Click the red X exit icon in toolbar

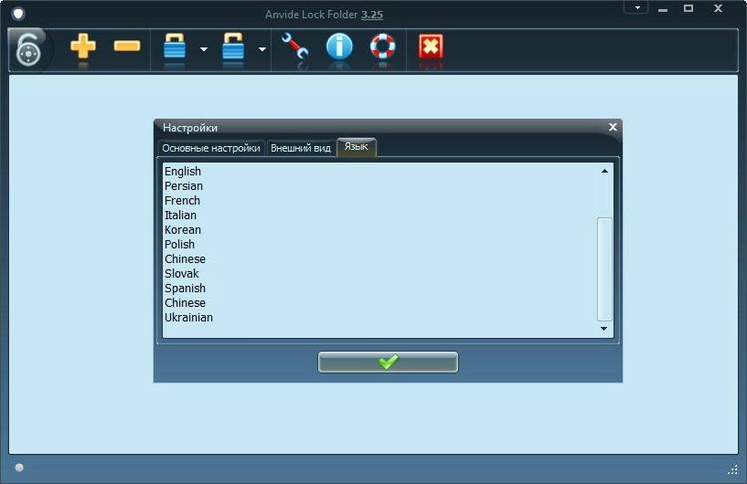[x=431, y=47]
